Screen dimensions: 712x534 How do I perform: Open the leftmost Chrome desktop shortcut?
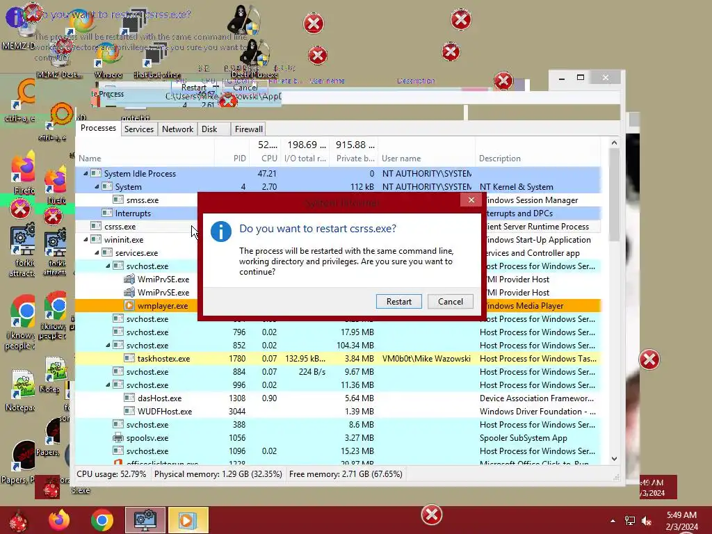[x=22, y=323]
